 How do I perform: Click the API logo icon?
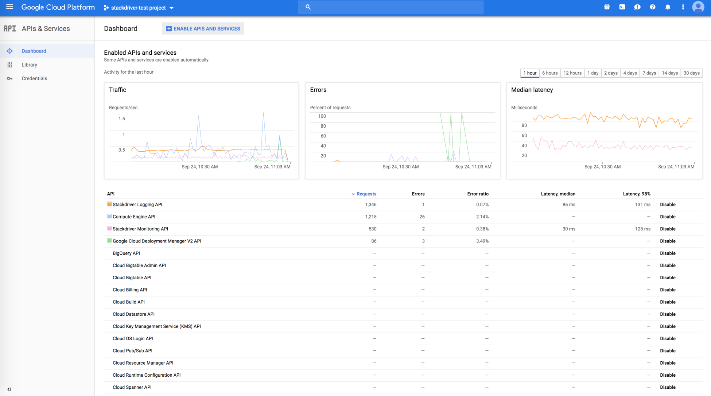(x=10, y=28)
